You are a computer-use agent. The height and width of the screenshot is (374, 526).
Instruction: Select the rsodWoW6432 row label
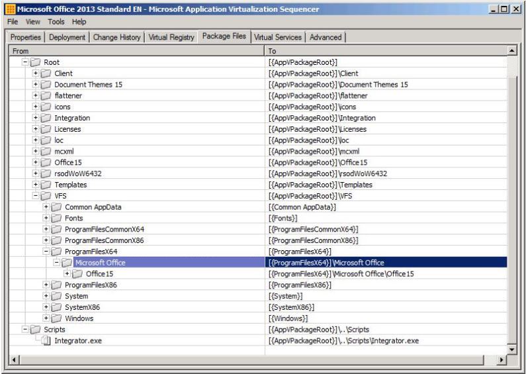pos(78,173)
